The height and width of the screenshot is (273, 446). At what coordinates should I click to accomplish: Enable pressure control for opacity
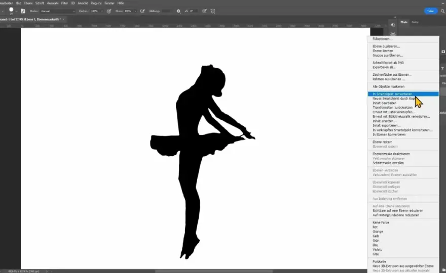tap(109, 11)
